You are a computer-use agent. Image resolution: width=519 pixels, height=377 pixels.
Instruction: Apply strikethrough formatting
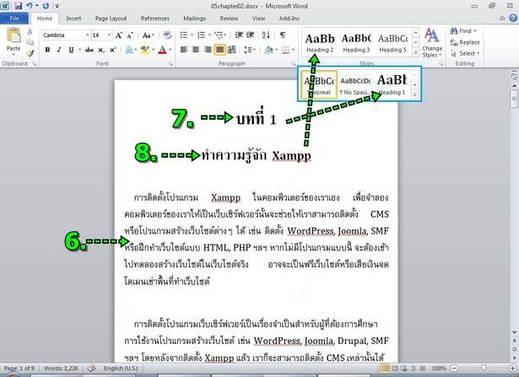(89, 50)
